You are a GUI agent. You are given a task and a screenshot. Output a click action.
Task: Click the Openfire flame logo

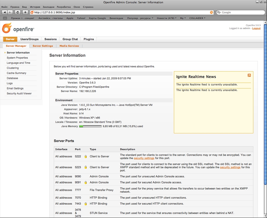click(7, 28)
